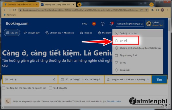The width and height of the screenshot is (172, 110).
Task: Open the Taimienphi bookmark
Action: click(10, 15)
